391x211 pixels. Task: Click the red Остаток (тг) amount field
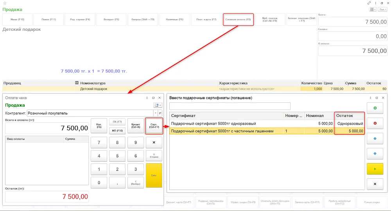(x=47, y=197)
